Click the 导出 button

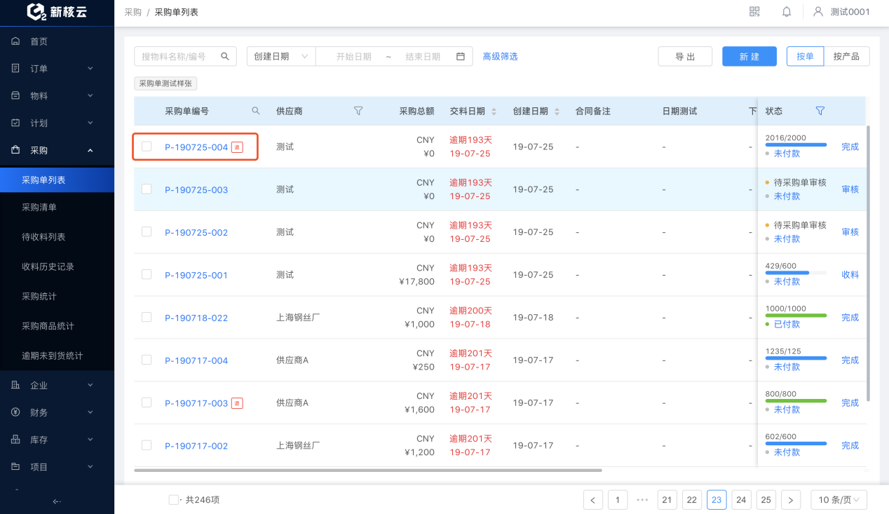click(685, 56)
